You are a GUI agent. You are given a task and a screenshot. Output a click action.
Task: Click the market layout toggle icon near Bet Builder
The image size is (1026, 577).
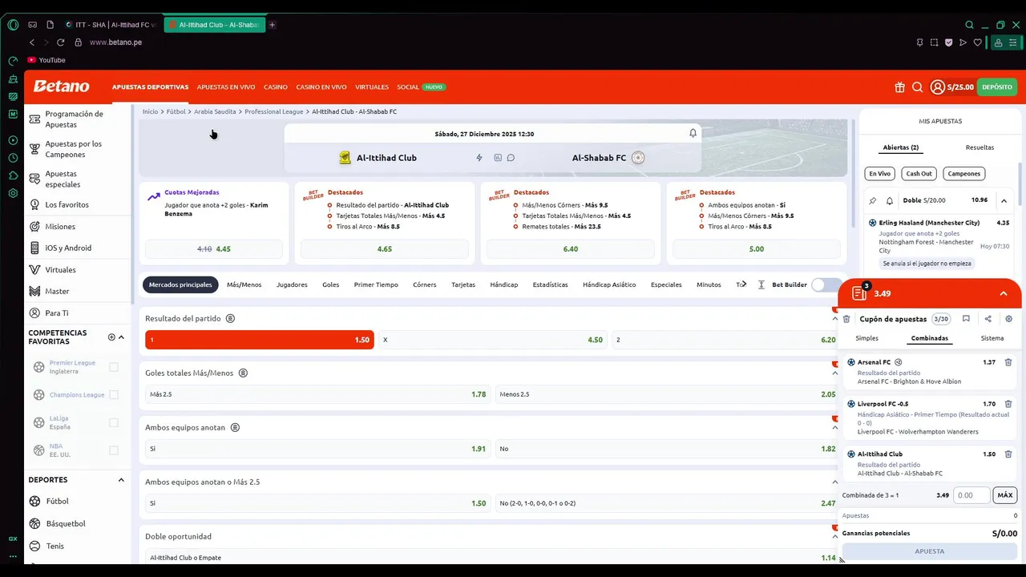coord(761,284)
